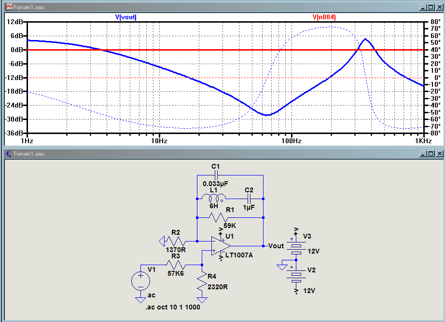The width and height of the screenshot is (445, 322).
Task: Click the 10Hz frequency axis label
Action: click(x=159, y=141)
